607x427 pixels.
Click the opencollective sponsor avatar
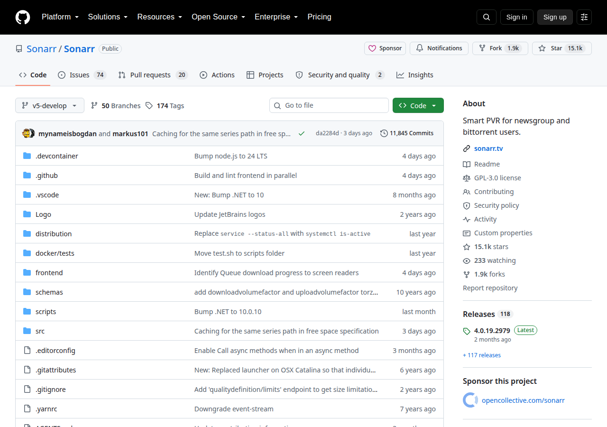tap(470, 400)
